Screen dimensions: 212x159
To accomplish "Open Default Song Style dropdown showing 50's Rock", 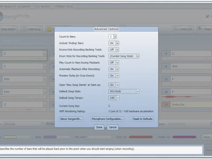I will pos(124,91).
